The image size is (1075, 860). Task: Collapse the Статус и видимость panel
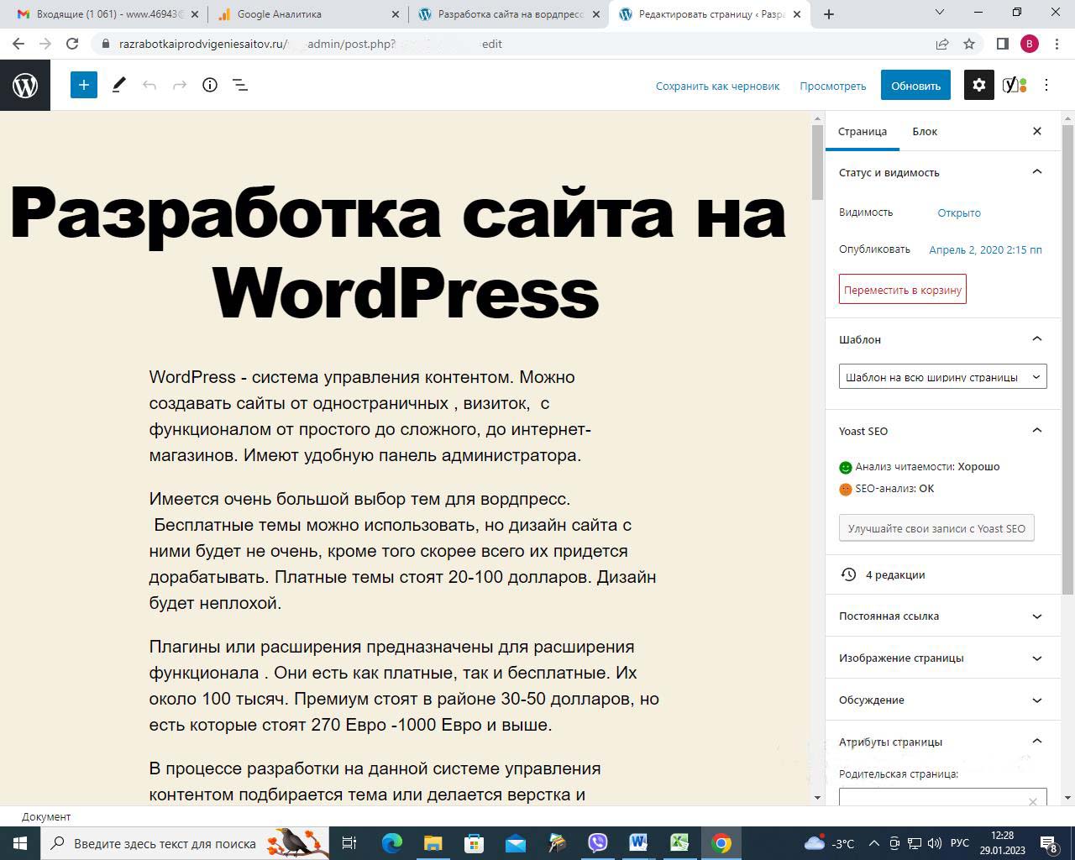pos(1036,172)
